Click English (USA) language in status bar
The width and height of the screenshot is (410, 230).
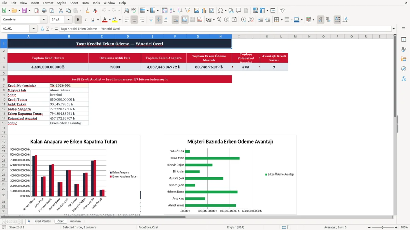point(236,227)
